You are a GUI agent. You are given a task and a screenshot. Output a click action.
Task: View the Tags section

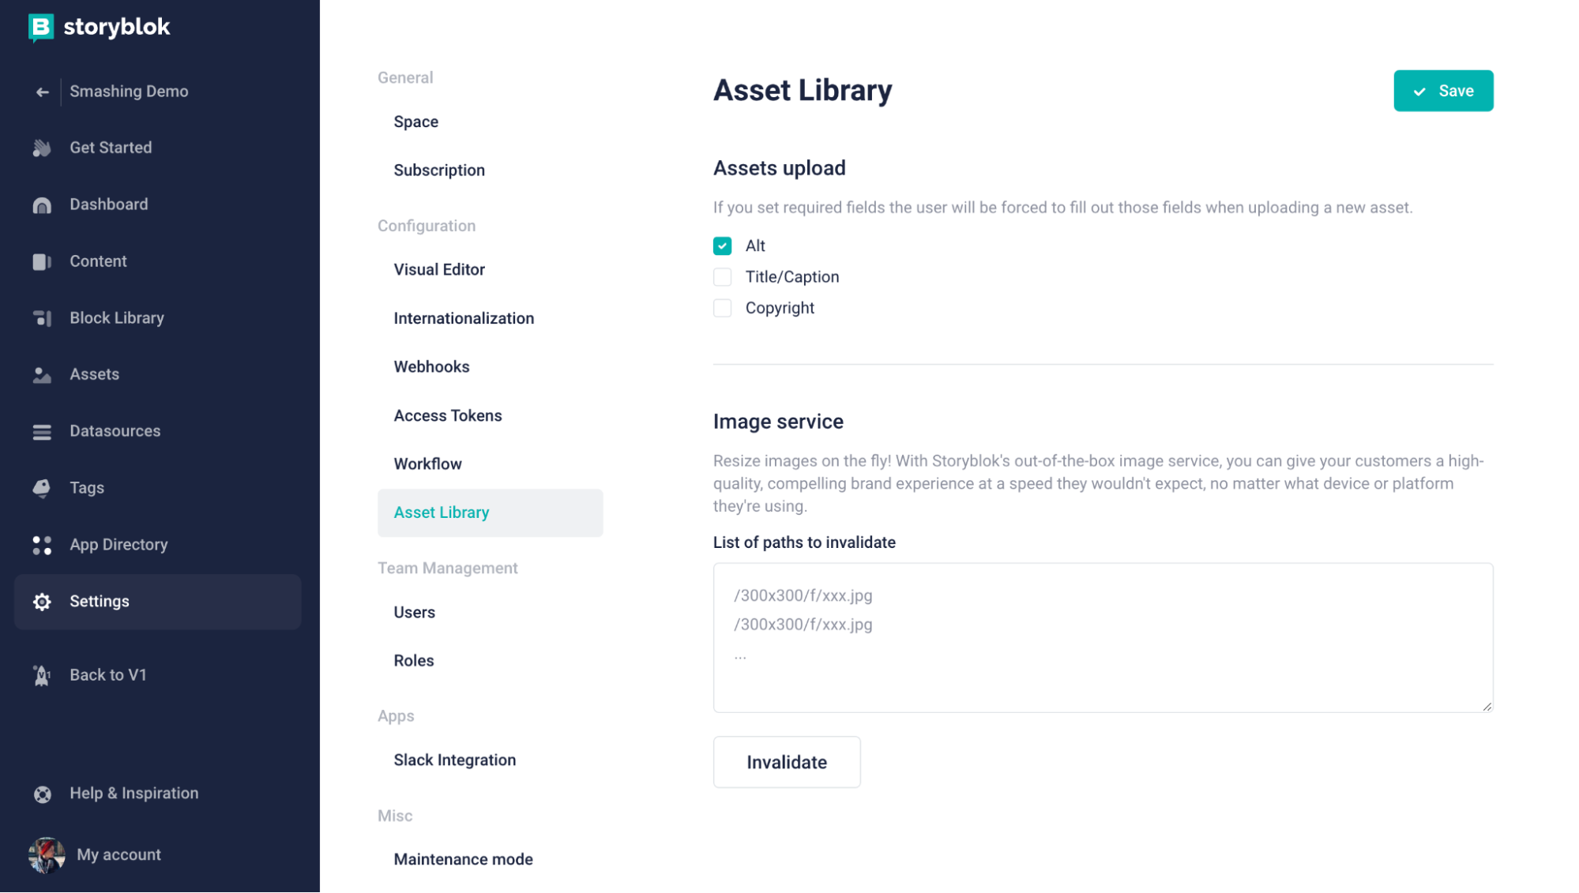tap(86, 487)
